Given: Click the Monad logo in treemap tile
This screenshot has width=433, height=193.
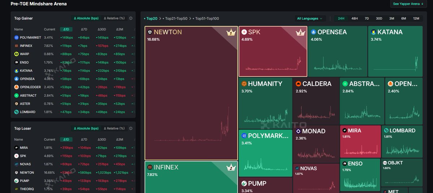Looking at the screenshot, I should (x=298, y=131).
